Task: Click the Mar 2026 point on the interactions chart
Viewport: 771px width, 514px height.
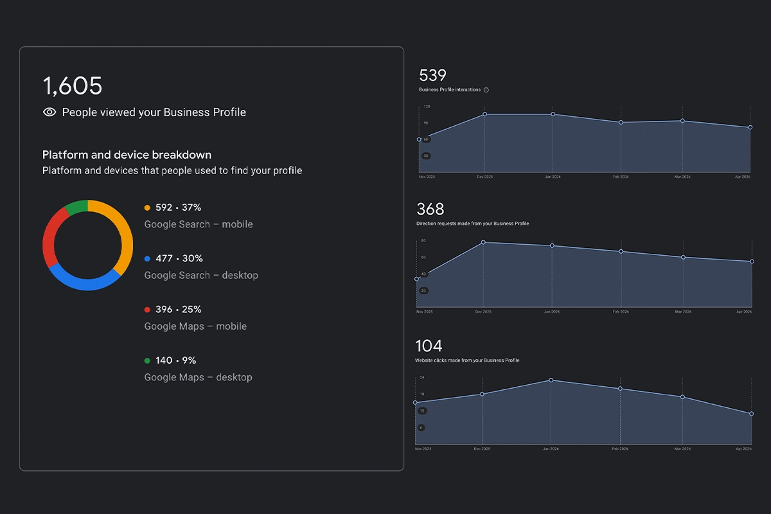Action: tap(682, 121)
